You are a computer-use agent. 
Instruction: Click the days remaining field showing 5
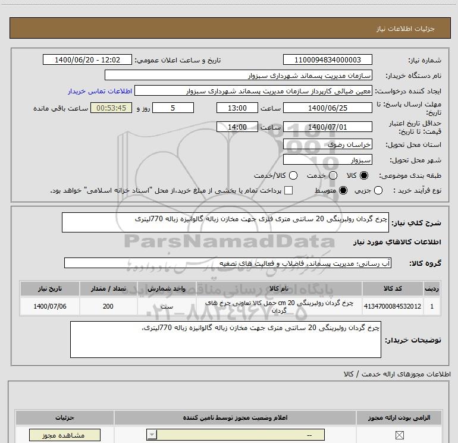(173, 108)
